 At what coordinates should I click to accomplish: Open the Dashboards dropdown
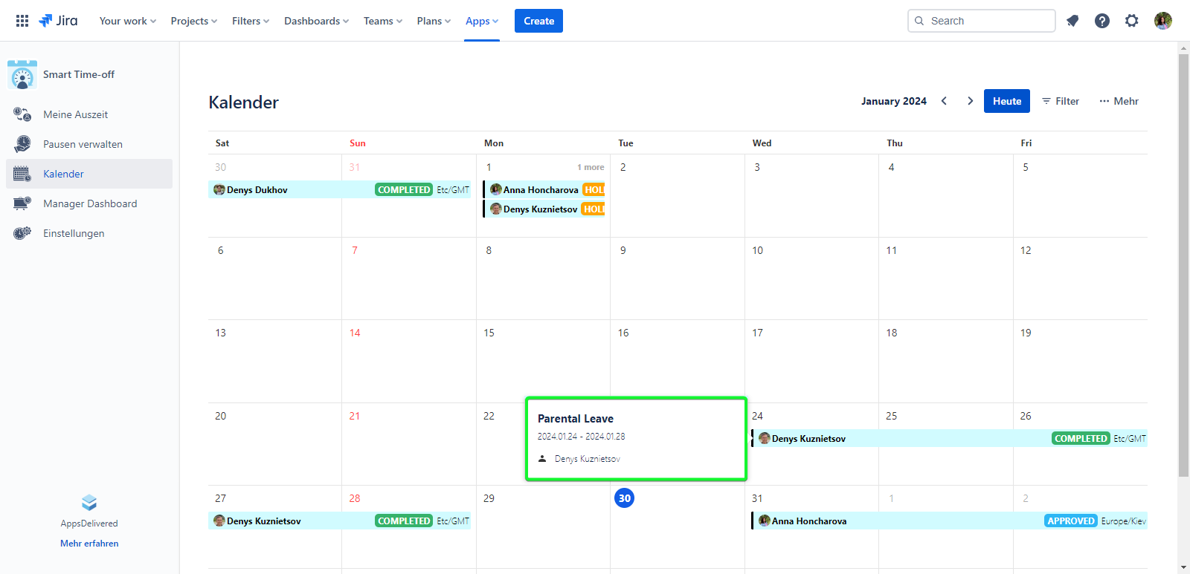click(x=316, y=21)
